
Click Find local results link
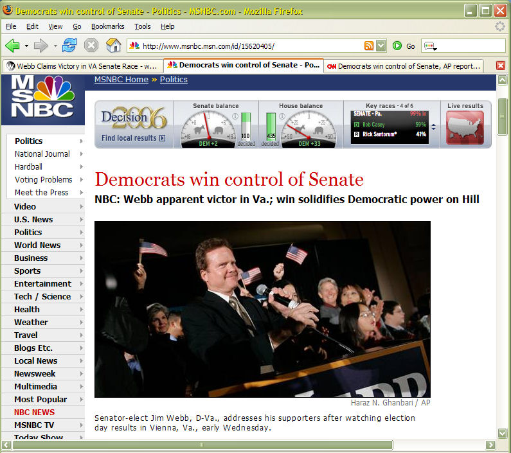point(129,138)
